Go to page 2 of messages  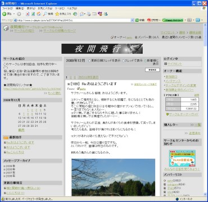[71, 77]
